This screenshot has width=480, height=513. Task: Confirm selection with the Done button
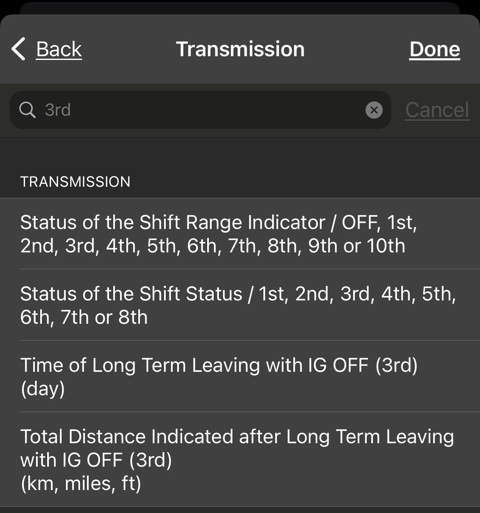(x=434, y=49)
